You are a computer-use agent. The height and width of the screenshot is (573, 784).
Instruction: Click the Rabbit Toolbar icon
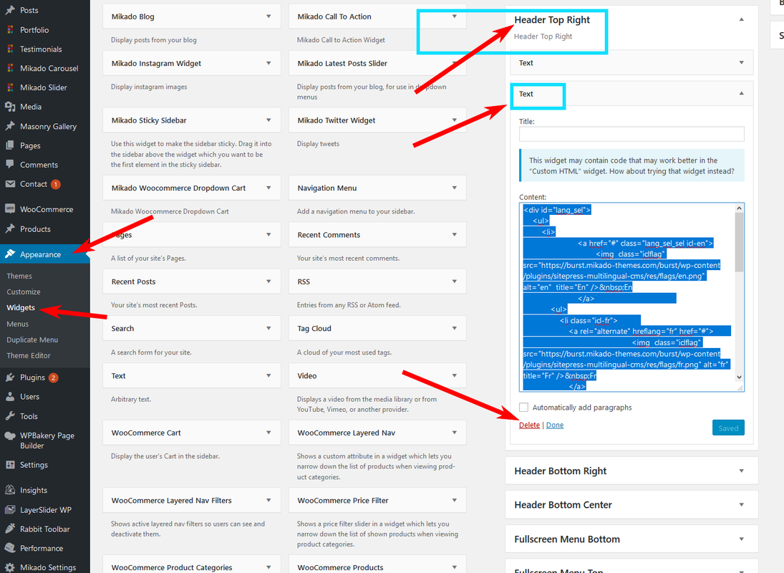10,529
